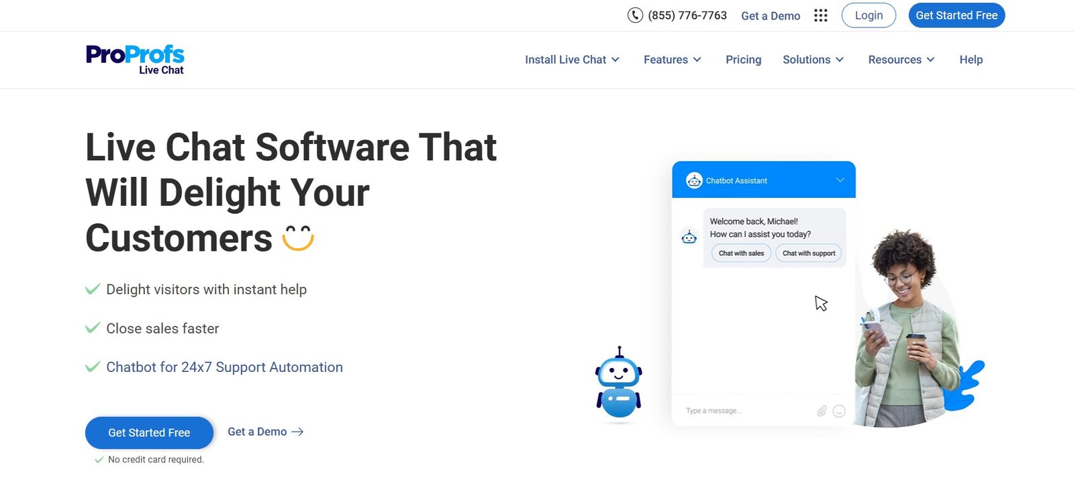Screen dimensions: 1074x504
Task: Click the Login button
Action: point(869,15)
